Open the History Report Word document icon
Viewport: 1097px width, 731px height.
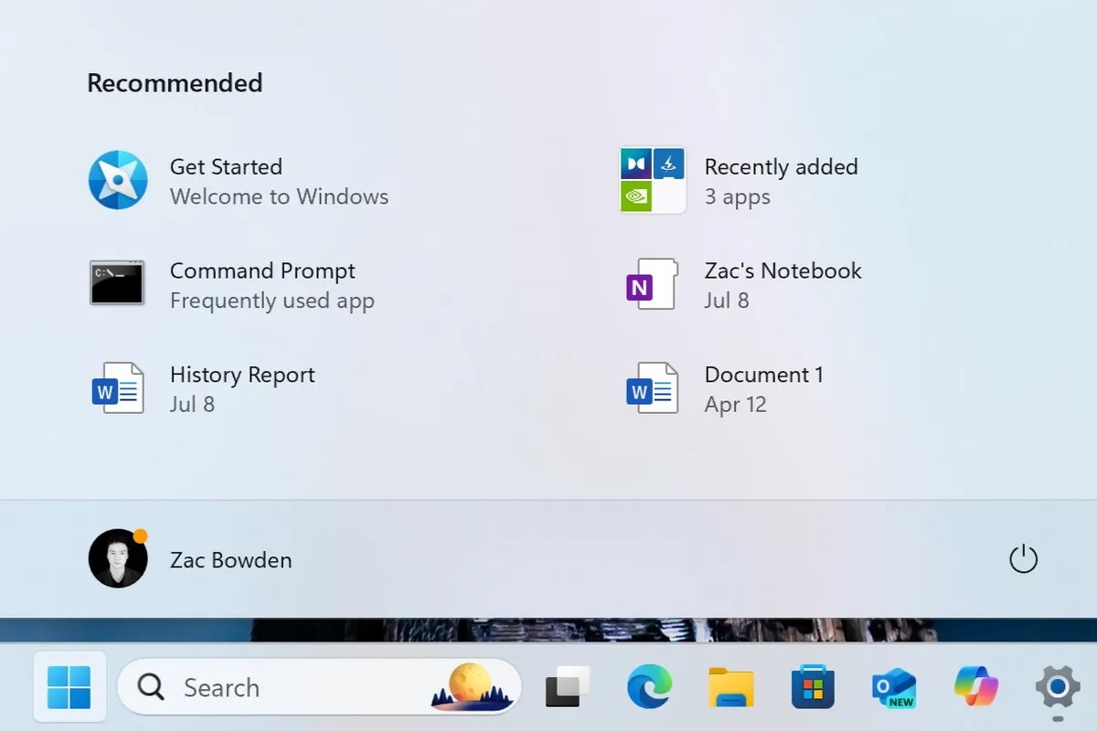(118, 388)
